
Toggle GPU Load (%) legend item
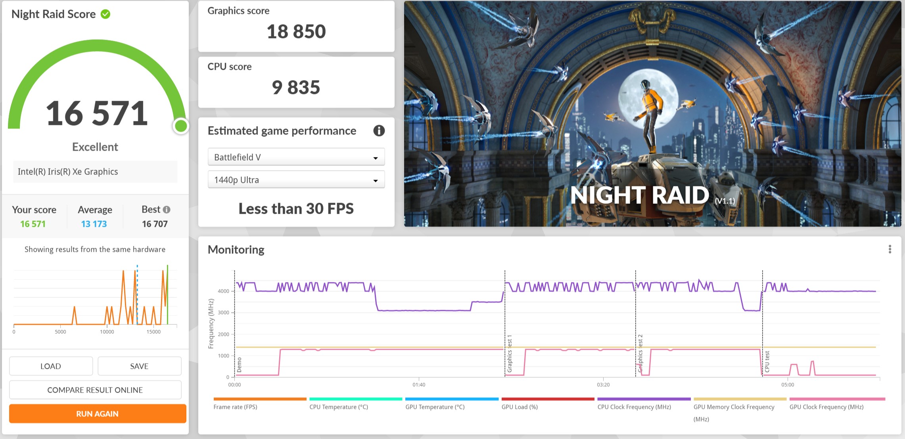[520, 407]
